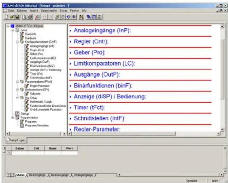Viewport: 228px width, 183px height.
Task: Open the Info menu
Action: (84, 11)
